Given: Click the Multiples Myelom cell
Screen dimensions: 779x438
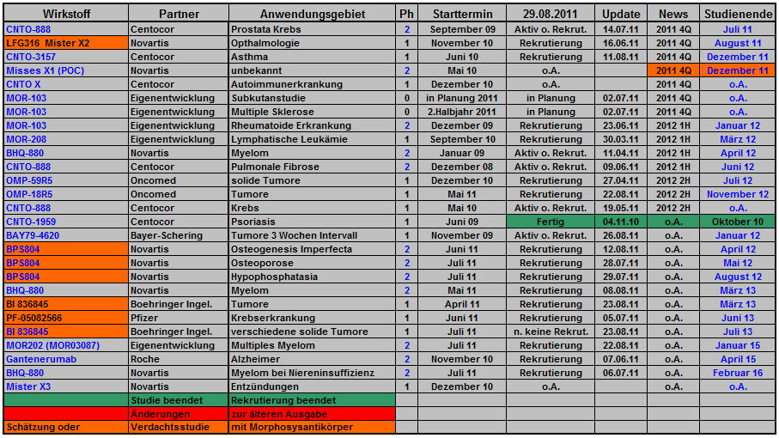Looking at the screenshot, I should [x=313, y=345].
